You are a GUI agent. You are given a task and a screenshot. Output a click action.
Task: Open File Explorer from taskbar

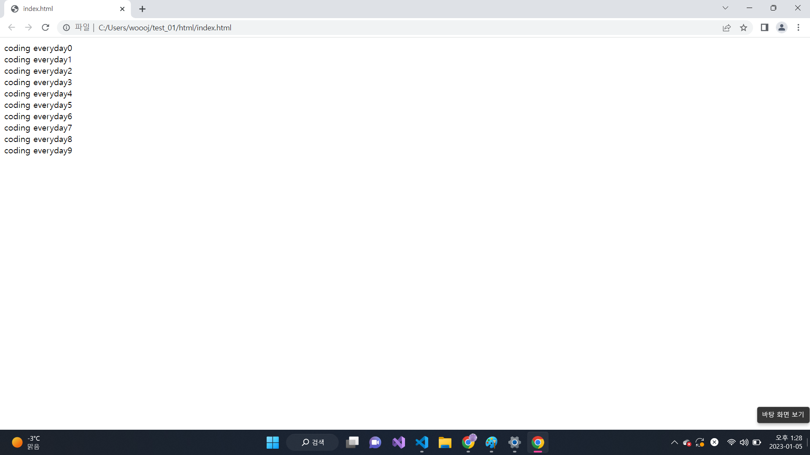[445, 442]
